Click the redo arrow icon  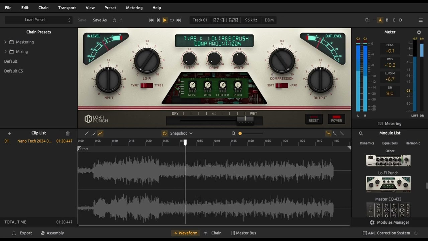tap(121, 20)
